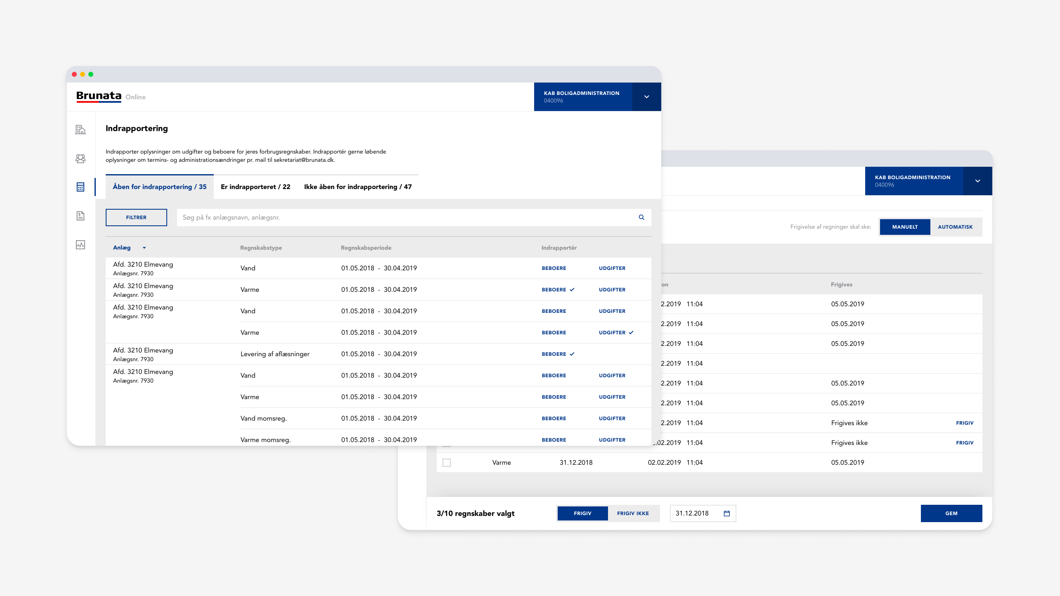Click BEBOERE on Varme momsreg. row
The height and width of the screenshot is (596, 1060).
pyautogui.click(x=554, y=440)
